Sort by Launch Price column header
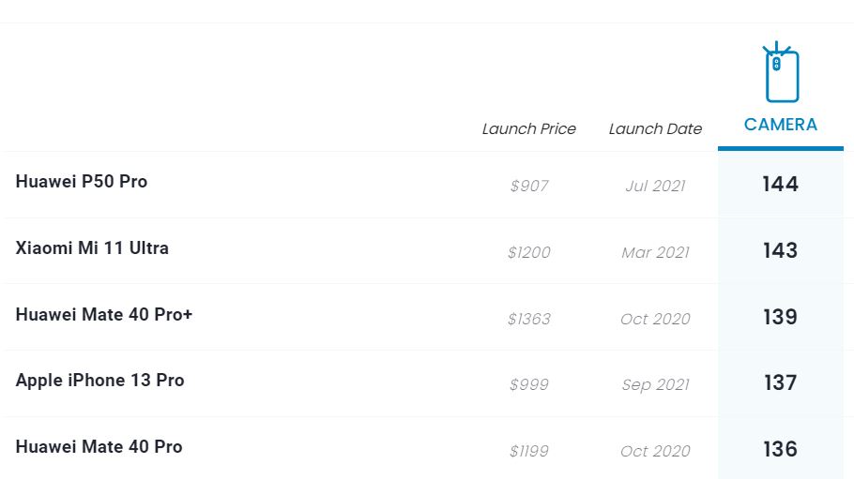Image resolution: width=854 pixels, height=479 pixels. click(x=529, y=129)
